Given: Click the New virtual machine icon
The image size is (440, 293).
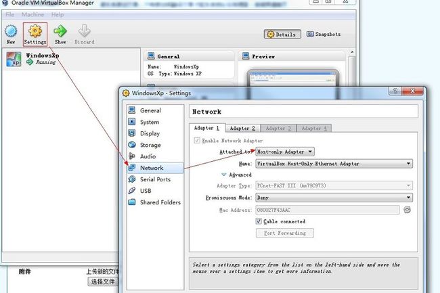Looking at the screenshot, I should pos(11,31).
